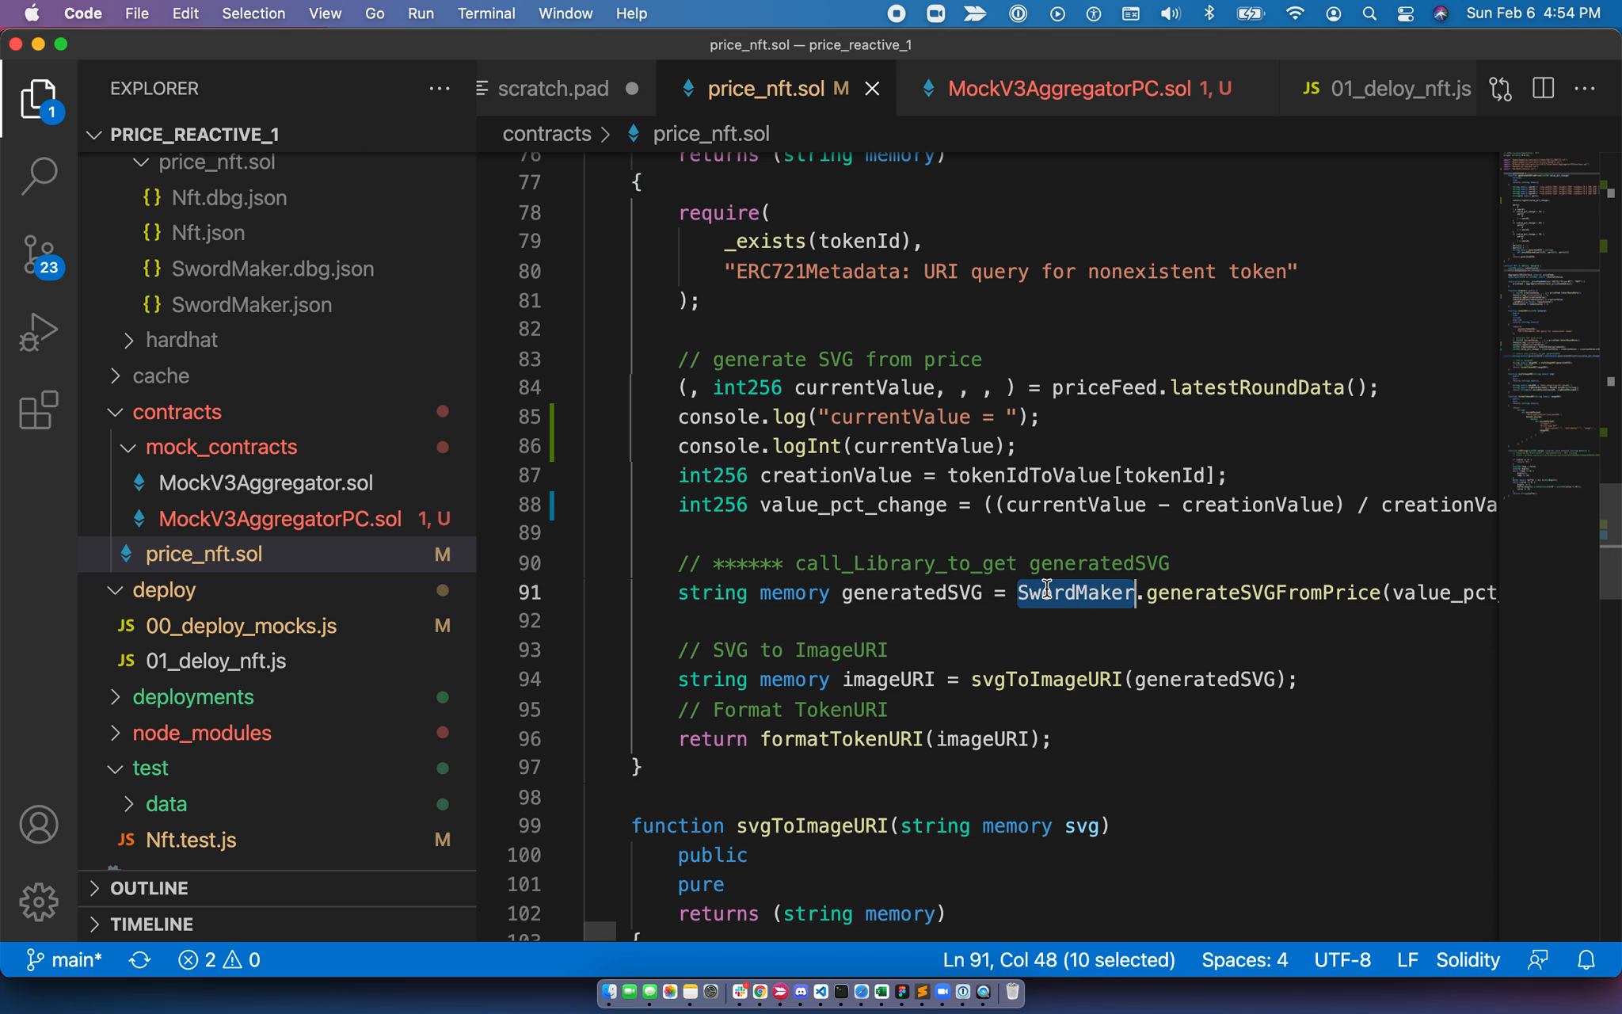Open editor More Actions ellipsis
The image size is (1622, 1014).
pos(1585,89)
